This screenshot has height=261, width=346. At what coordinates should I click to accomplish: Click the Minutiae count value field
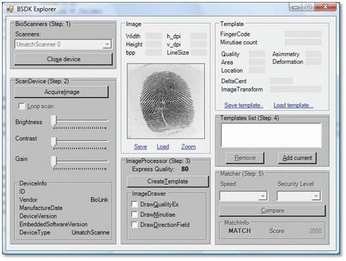303,42
